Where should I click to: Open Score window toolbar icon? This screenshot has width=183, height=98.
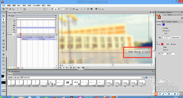point(70,9)
